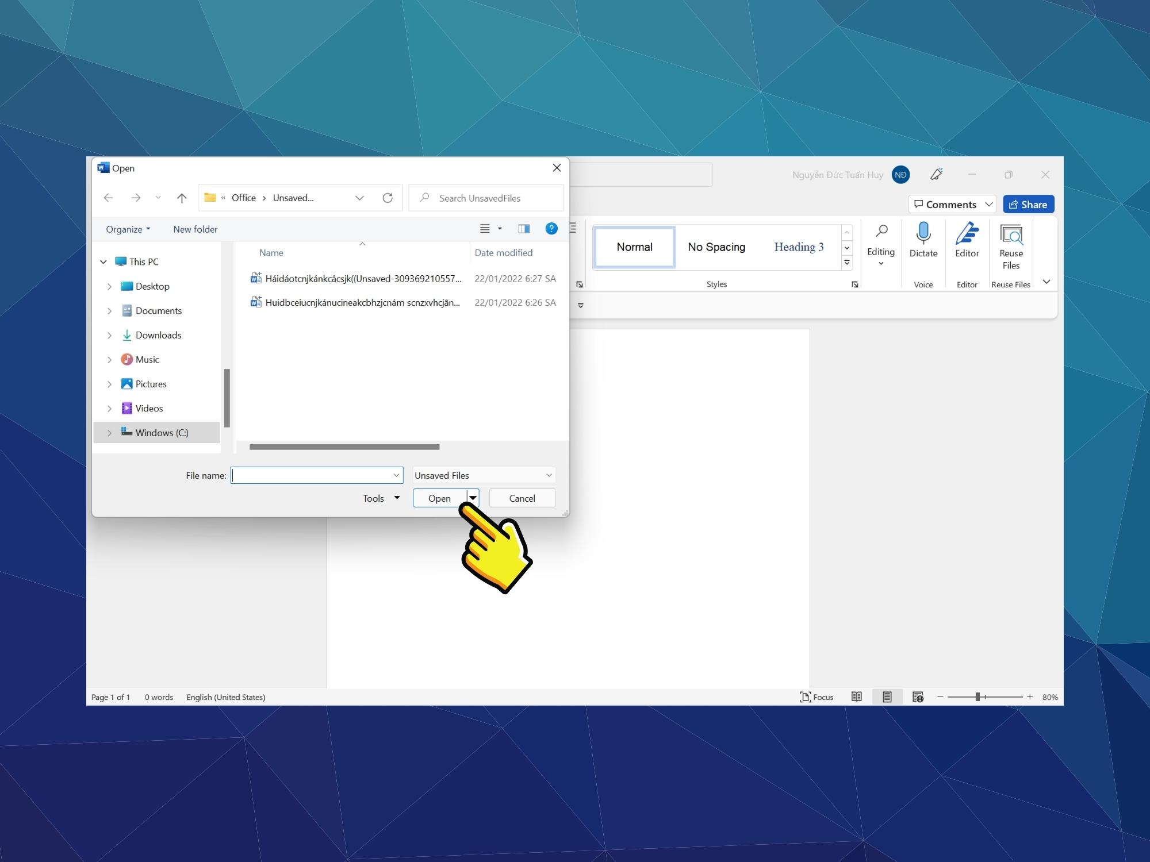The image size is (1150, 862).
Task: Click the No Spacing style icon
Action: (716, 245)
